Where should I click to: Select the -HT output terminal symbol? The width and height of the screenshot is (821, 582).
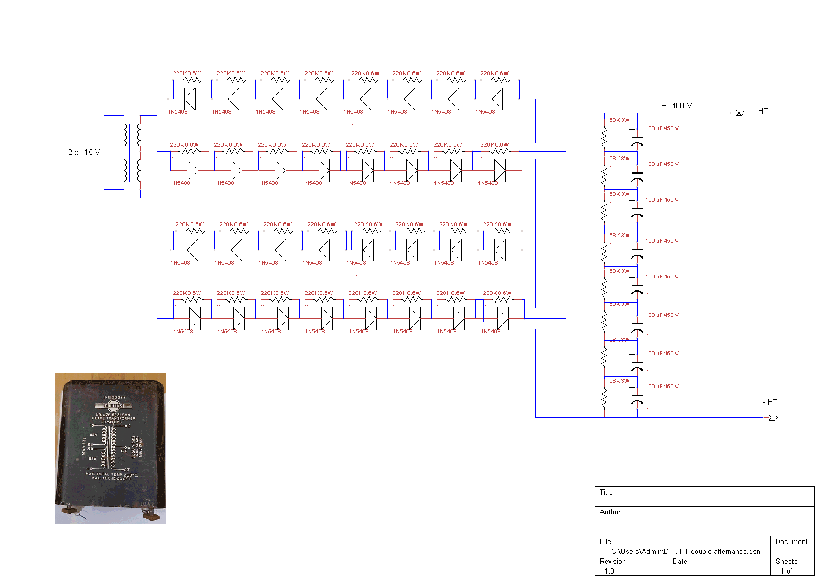pyautogui.click(x=773, y=417)
